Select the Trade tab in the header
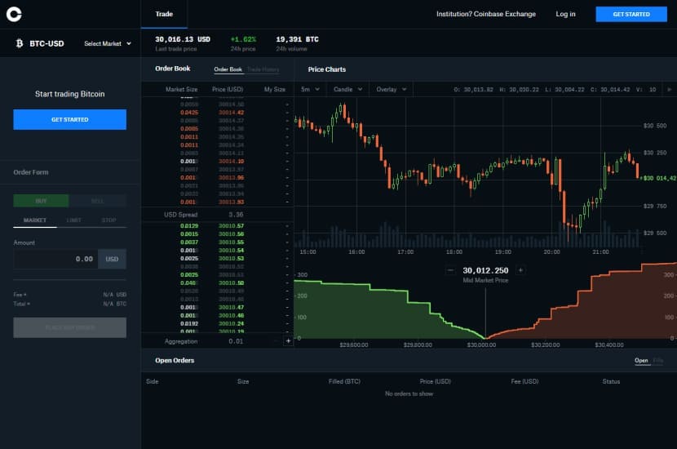Image resolution: width=677 pixels, height=449 pixels. click(x=164, y=14)
